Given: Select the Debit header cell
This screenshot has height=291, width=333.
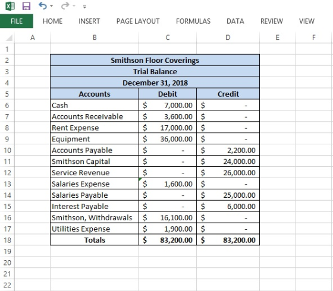Looking at the screenshot, I should click(x=168, y=94).
